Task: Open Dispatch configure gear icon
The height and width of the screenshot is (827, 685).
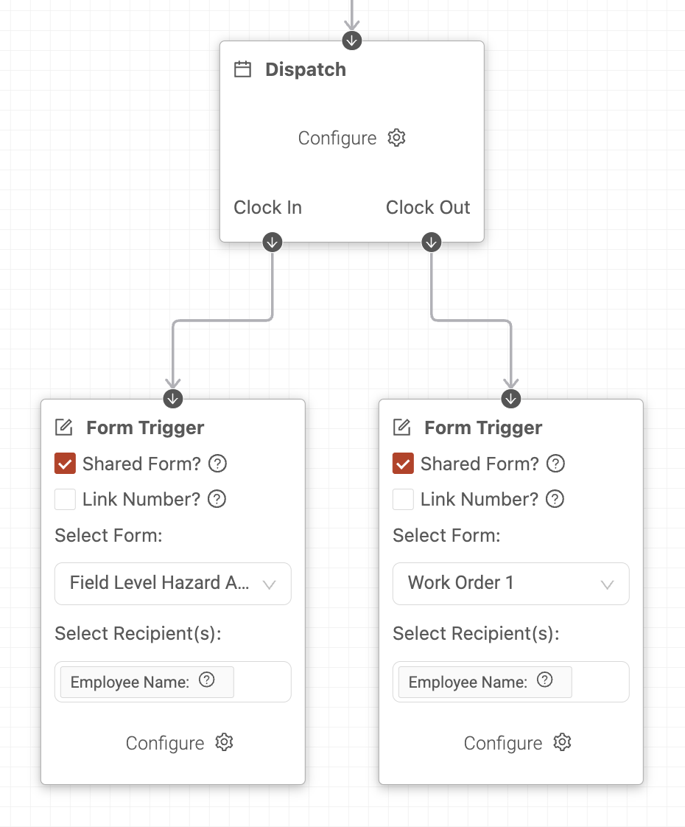Action: point(396,138)
